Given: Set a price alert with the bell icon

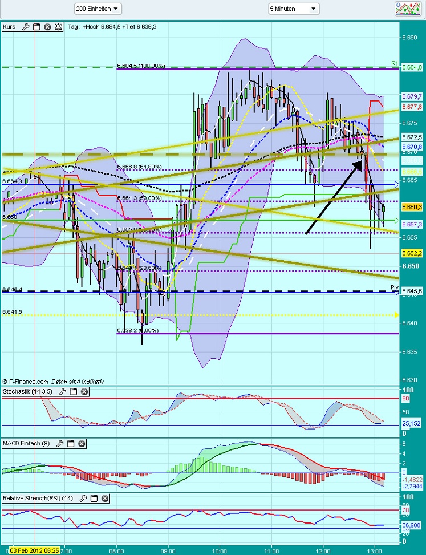Looking at the screenshot, I should click(58, 27).
